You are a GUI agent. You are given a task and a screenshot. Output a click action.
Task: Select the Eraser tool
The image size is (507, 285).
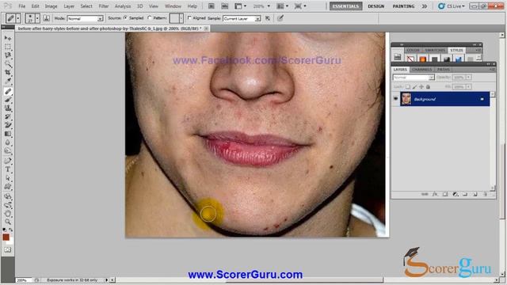tap(8, 125)
